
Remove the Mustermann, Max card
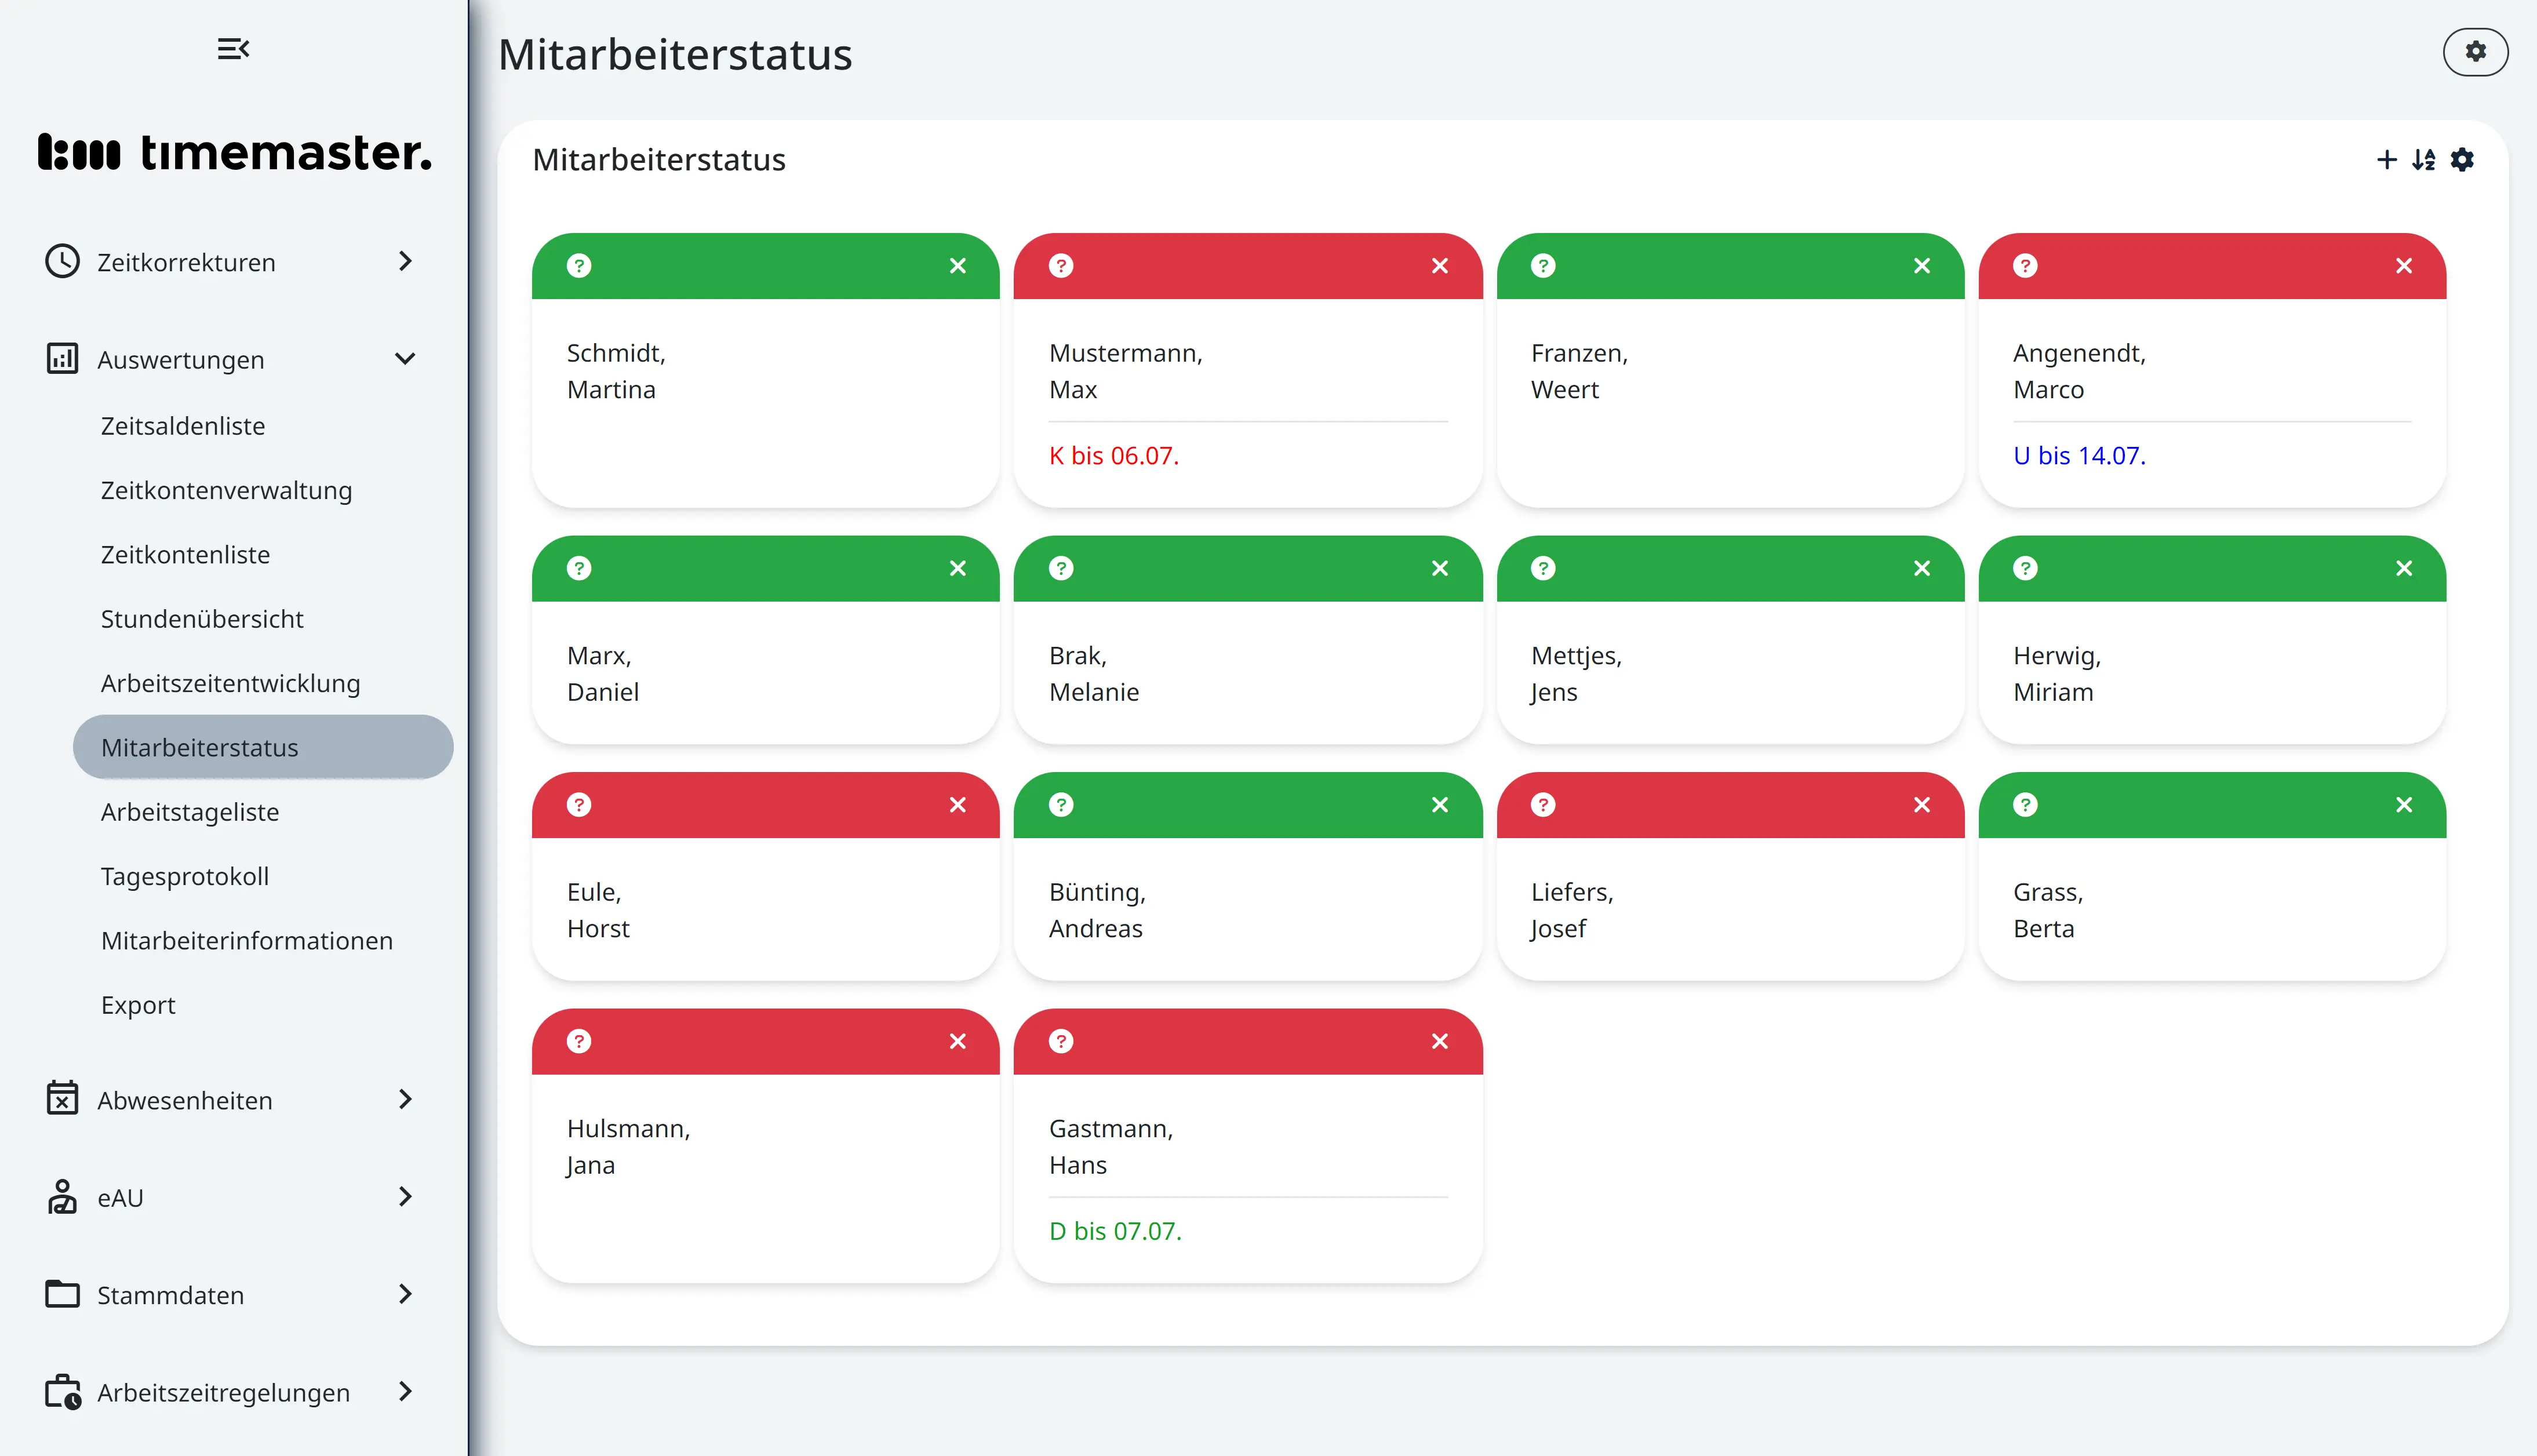(1439, 266)
